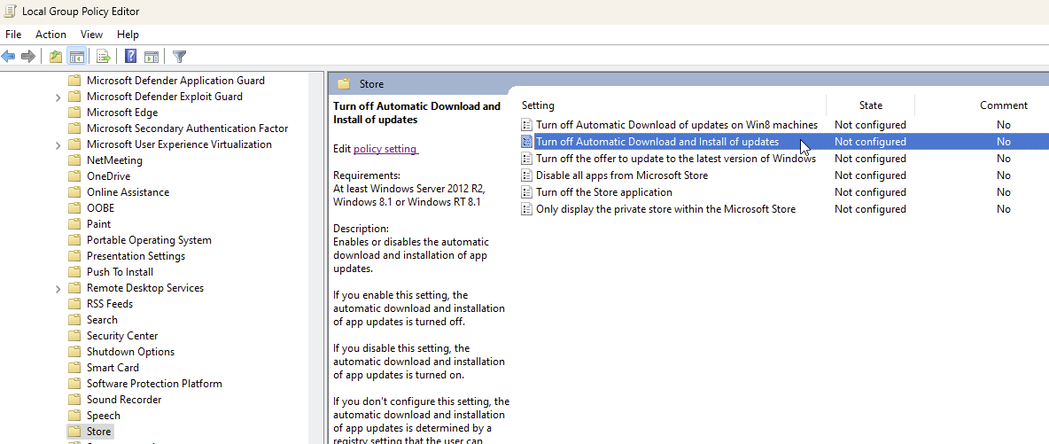Click the Forward arrow toolbar button
This screenshot has height=444, width=1049.
[x=28, y=57]
